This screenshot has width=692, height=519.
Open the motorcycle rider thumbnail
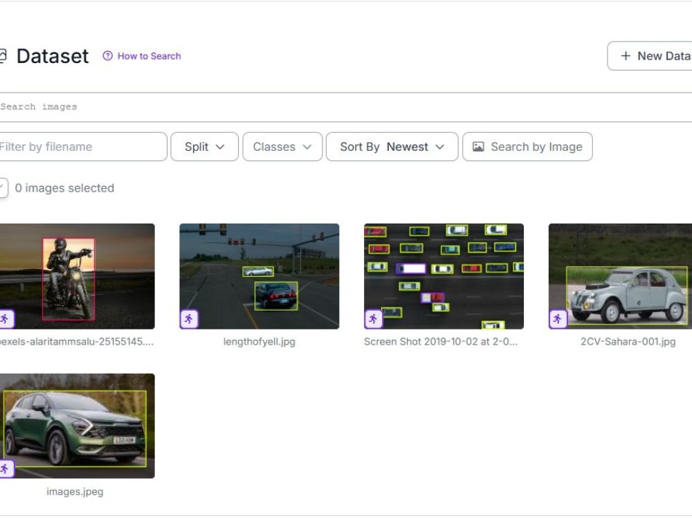(x=78, y=276)
